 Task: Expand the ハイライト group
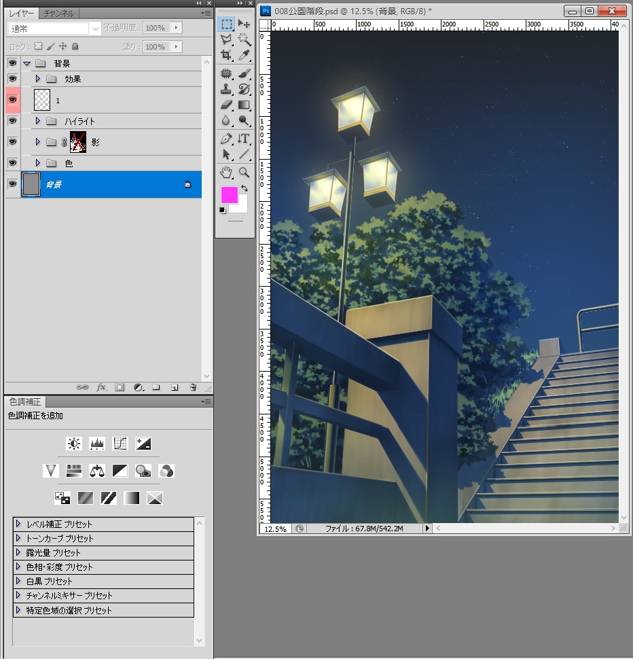coord(37,121)
